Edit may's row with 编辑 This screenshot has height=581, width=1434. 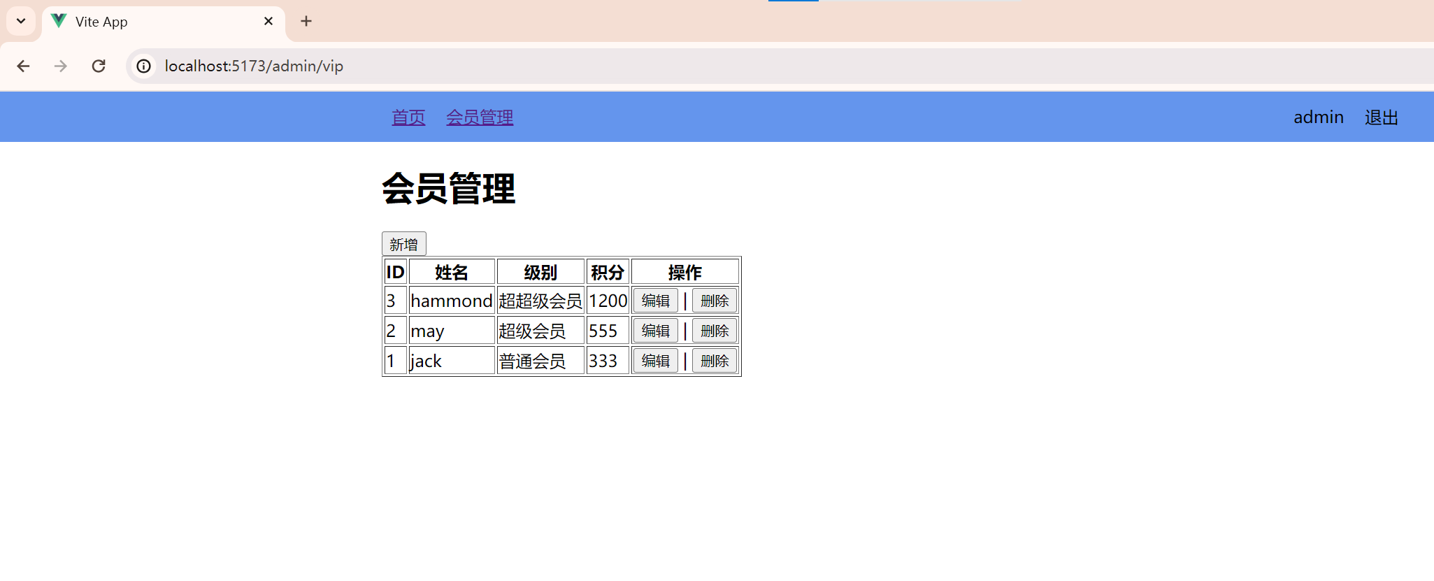[x=656, y=331]
